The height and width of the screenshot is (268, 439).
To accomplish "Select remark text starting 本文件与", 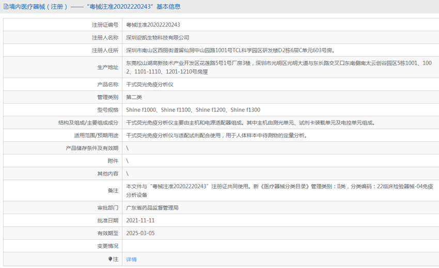I will pos(279,190).
